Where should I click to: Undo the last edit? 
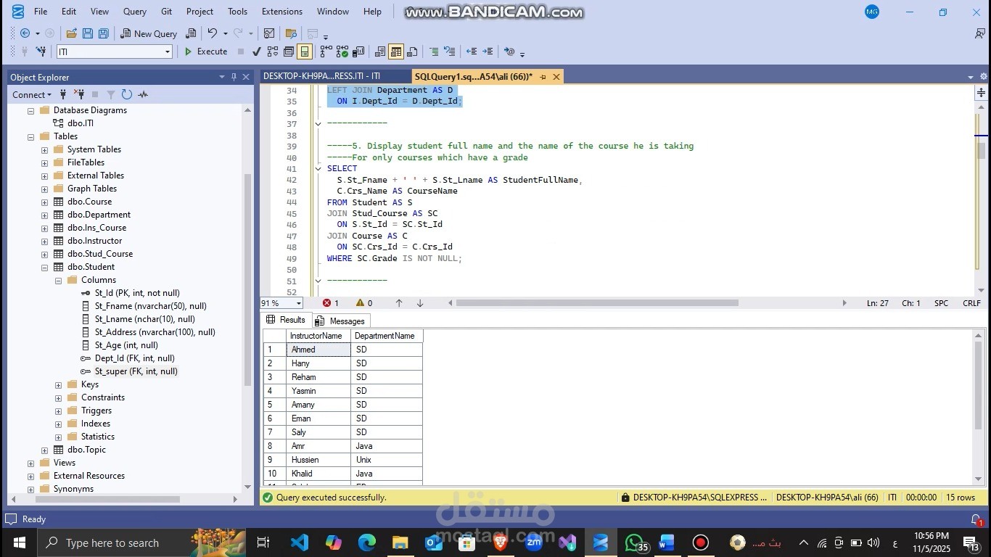coord(212,33)
